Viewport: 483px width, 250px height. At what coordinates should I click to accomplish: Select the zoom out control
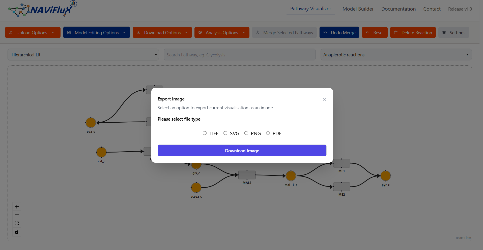pos(17,215)
